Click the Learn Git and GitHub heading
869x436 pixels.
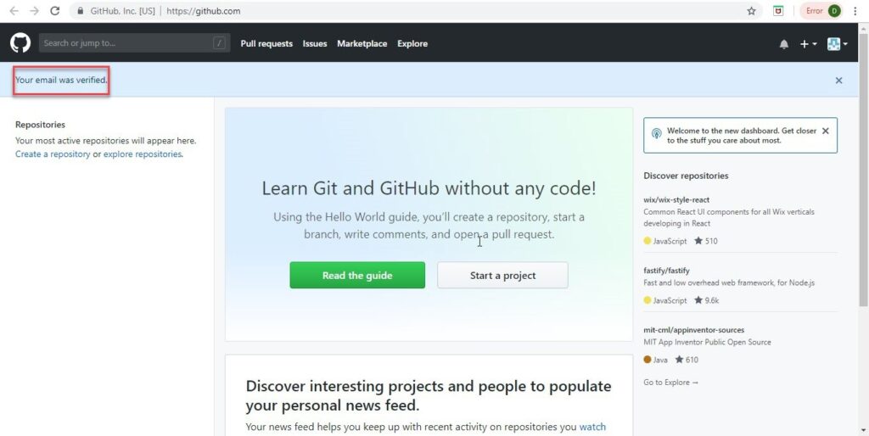(429, 189)
